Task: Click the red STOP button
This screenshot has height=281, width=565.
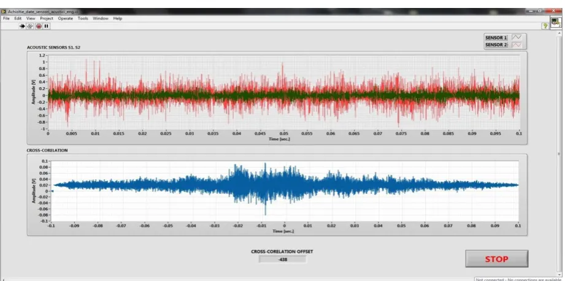Action: [496, 259]
